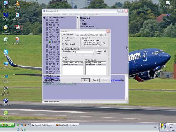Screen dimensions: 176x132
Task: Launch Microsoft Flight Simulator desktop shortcut
Action: [6, 88]
